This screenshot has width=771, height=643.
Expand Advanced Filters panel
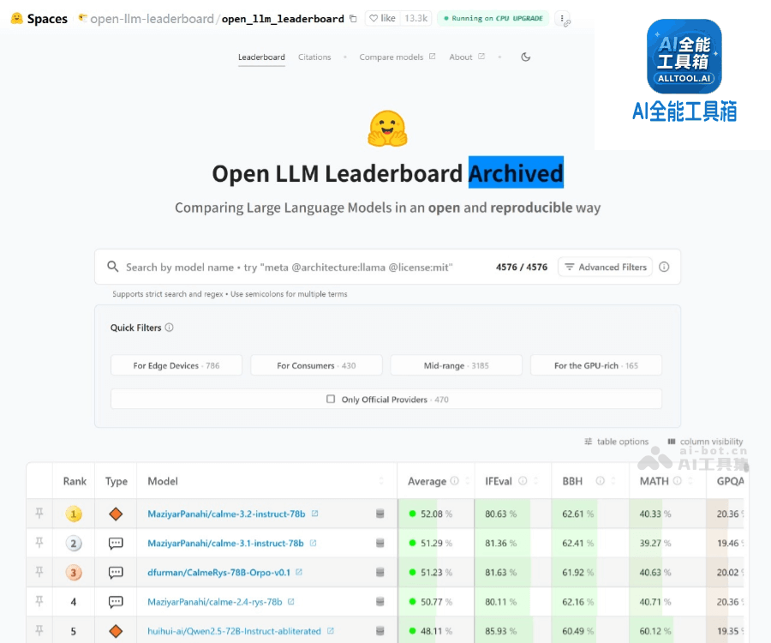(x=606, y=267)
